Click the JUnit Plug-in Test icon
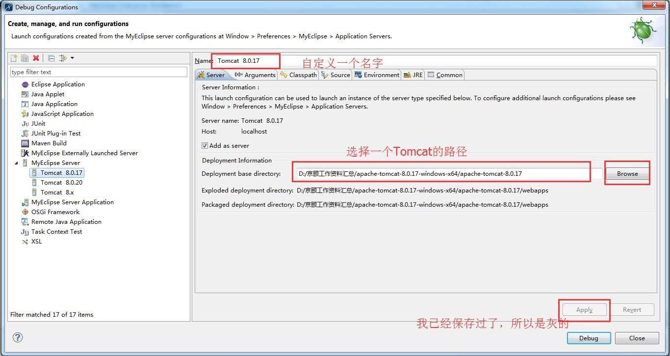This screenshot has height=356, width=670. pyautogui.click(x=25, y=134)
